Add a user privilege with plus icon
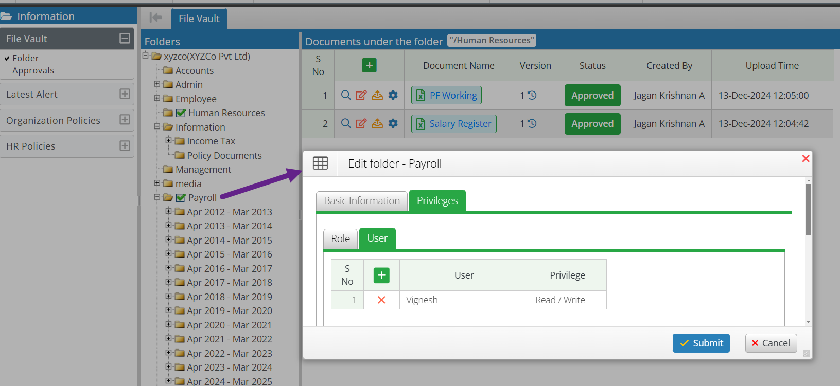The height and width of the screenshot is (386, 840). pyautogui.click(x=381, y=275)
